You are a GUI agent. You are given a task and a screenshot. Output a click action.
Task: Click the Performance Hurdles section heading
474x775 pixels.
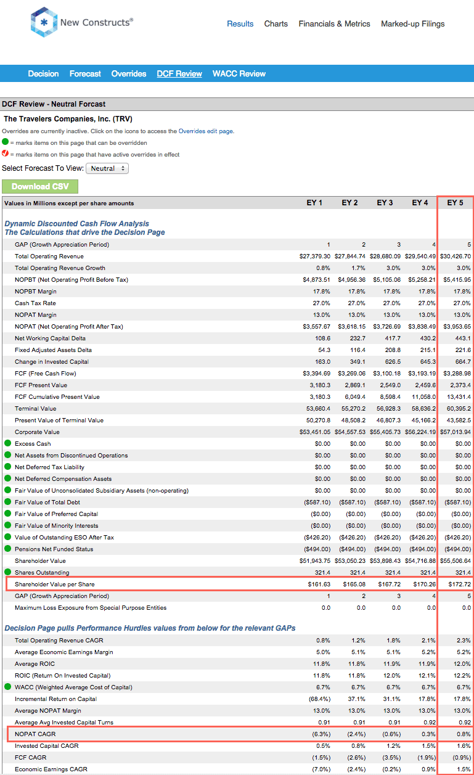click(x=150, y=628)
